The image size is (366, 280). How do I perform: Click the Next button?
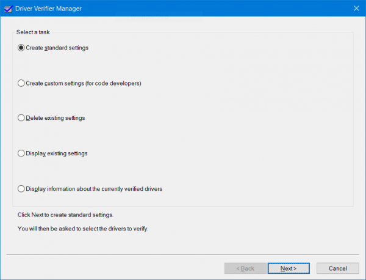pos(289,268)
